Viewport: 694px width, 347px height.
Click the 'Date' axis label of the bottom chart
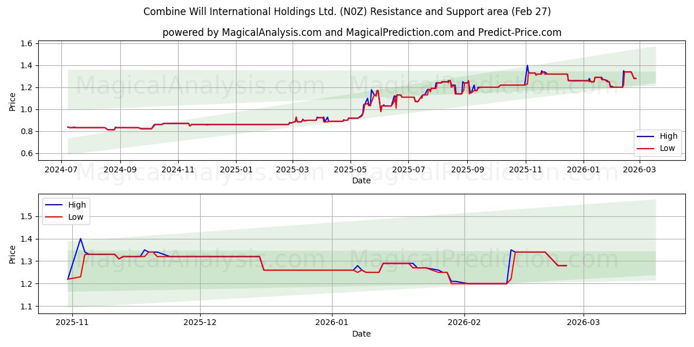click(361, 334)
